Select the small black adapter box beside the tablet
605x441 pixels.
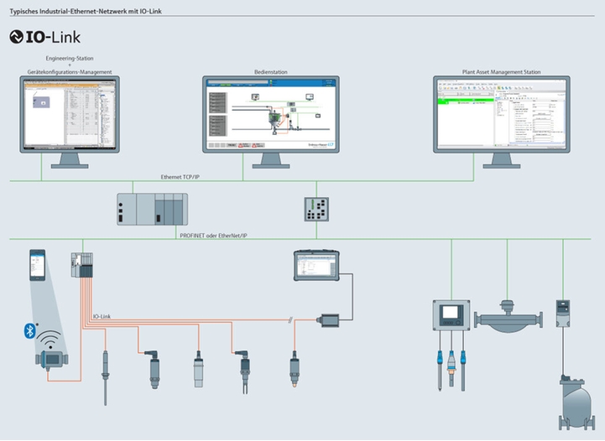(x=326, y=319)
